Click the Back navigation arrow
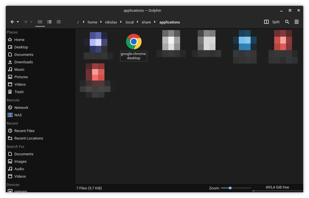The width and height of the screenshot is (309, 198). pyautogui.click(x=12, y=22)
